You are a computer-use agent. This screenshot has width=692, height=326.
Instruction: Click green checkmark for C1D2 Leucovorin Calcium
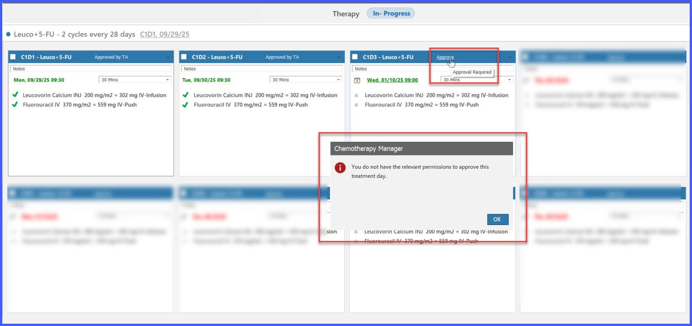click(185, 95)
